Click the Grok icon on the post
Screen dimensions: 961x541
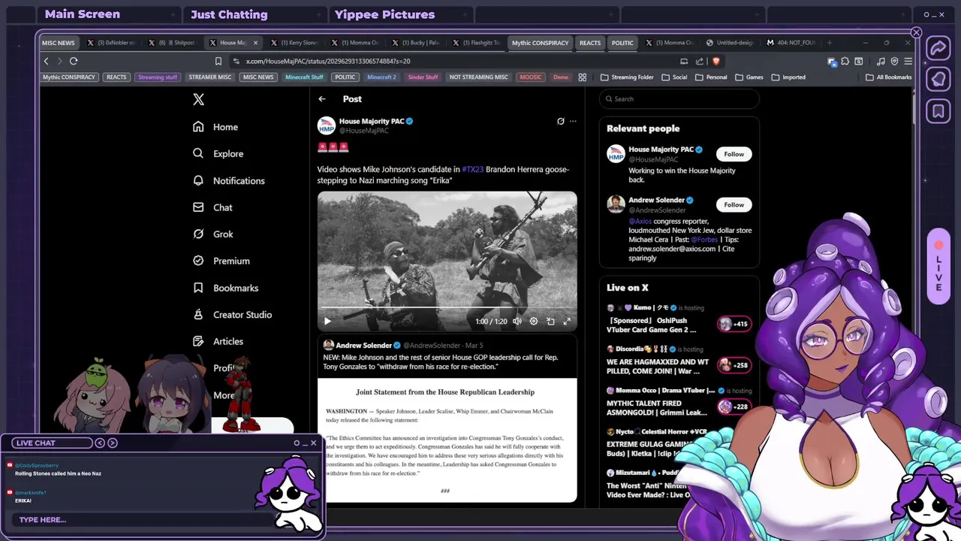click(x=560, y=121)
